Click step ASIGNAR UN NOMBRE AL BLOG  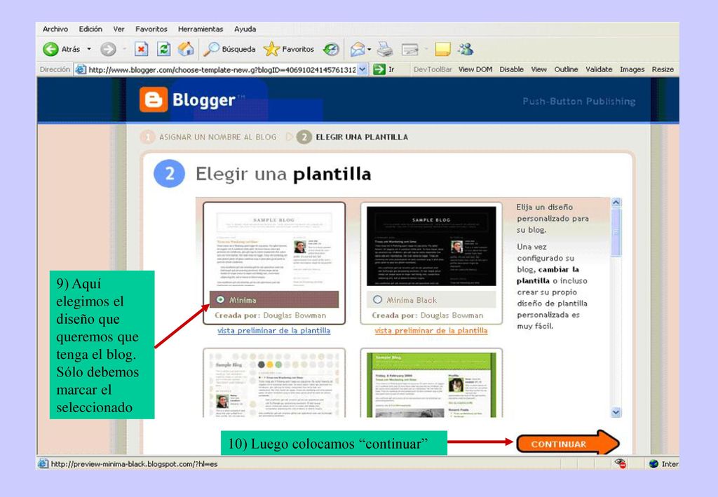tap(218, 137)
